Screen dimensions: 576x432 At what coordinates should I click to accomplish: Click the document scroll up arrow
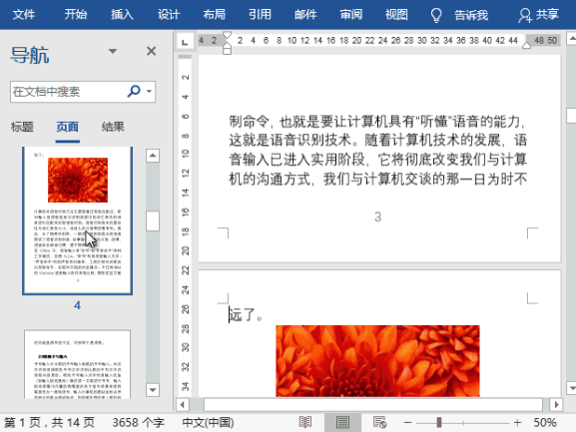(x=572, y=38)
